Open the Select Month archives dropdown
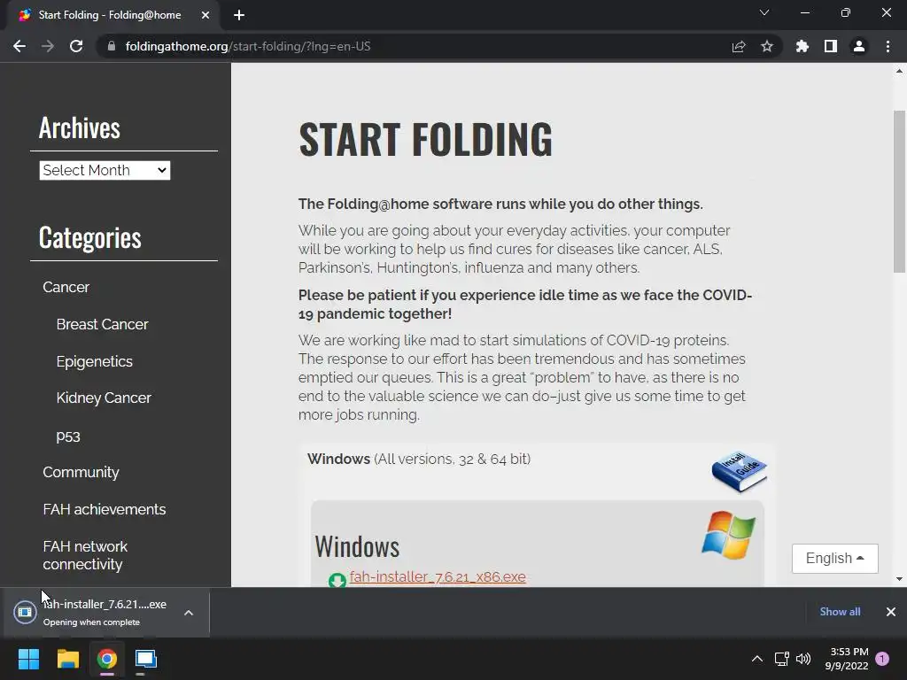Viewport: 907px width, 680px height. (x=105, y=170)
